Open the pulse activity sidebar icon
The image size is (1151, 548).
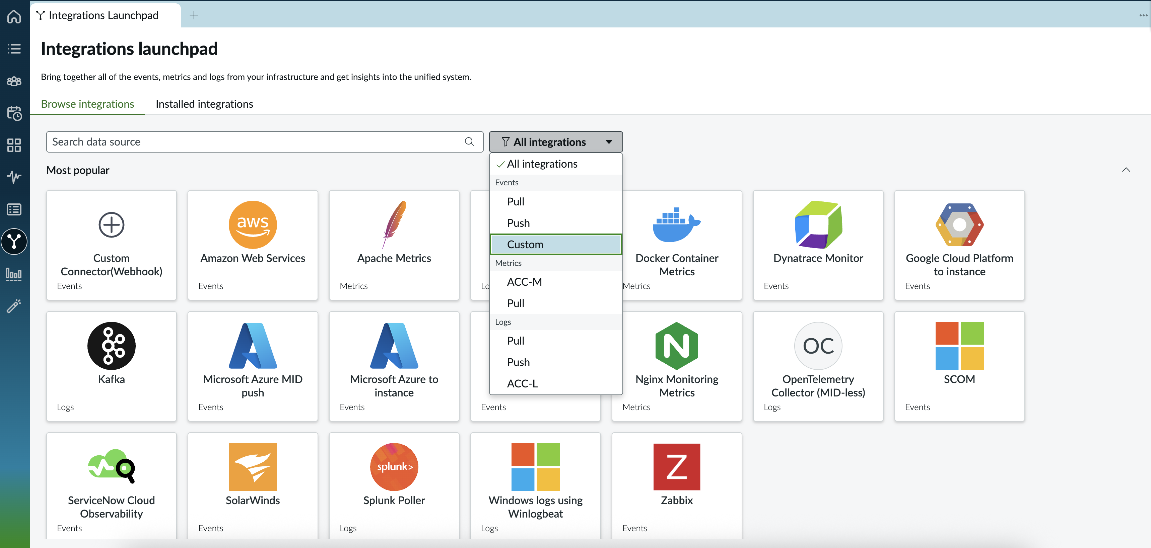(x=14, y=177)
